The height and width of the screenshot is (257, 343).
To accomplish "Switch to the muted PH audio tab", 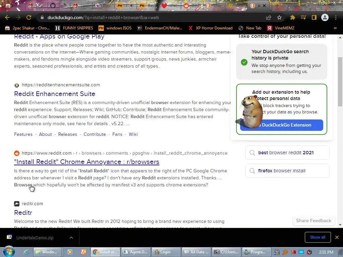I will pyautogui.click(x=125, y=6).
